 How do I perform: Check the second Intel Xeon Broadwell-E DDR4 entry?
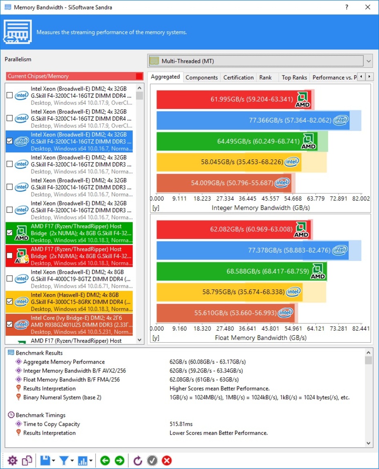(x=10, y=118)
